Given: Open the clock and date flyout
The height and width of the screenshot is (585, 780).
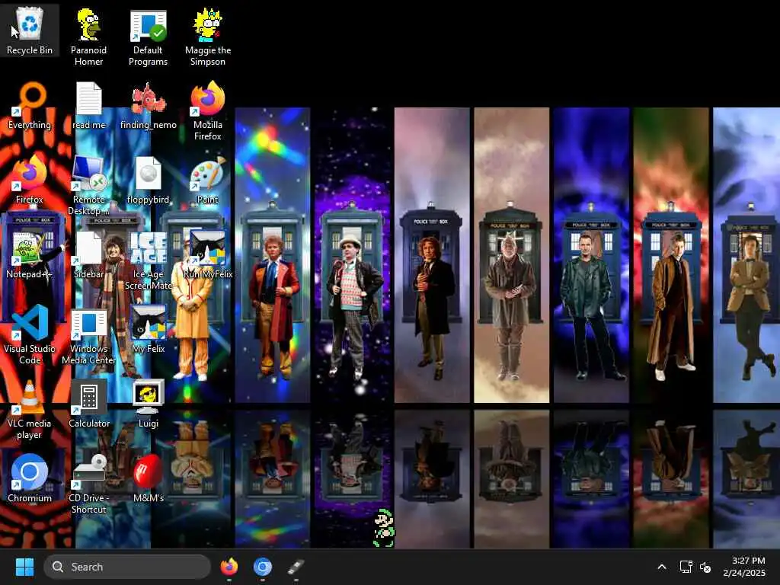Looking at the screenshot, I should [745, 567].
